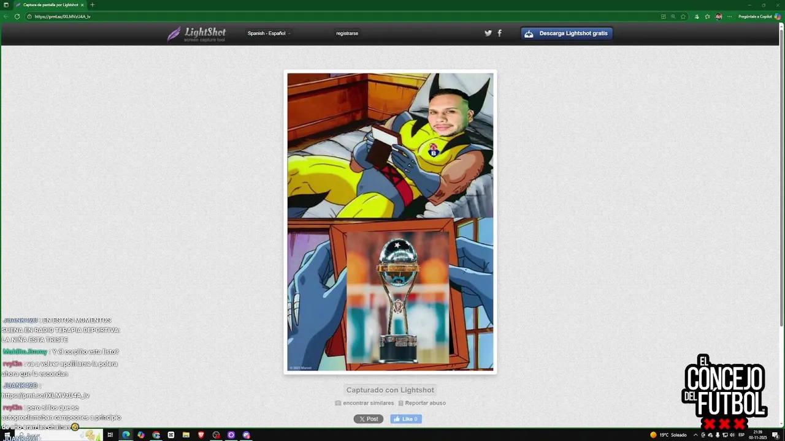Click the 19°C Soleado weather widget
This screenshot has height=441, width=785.
click(x=668, y=435)
